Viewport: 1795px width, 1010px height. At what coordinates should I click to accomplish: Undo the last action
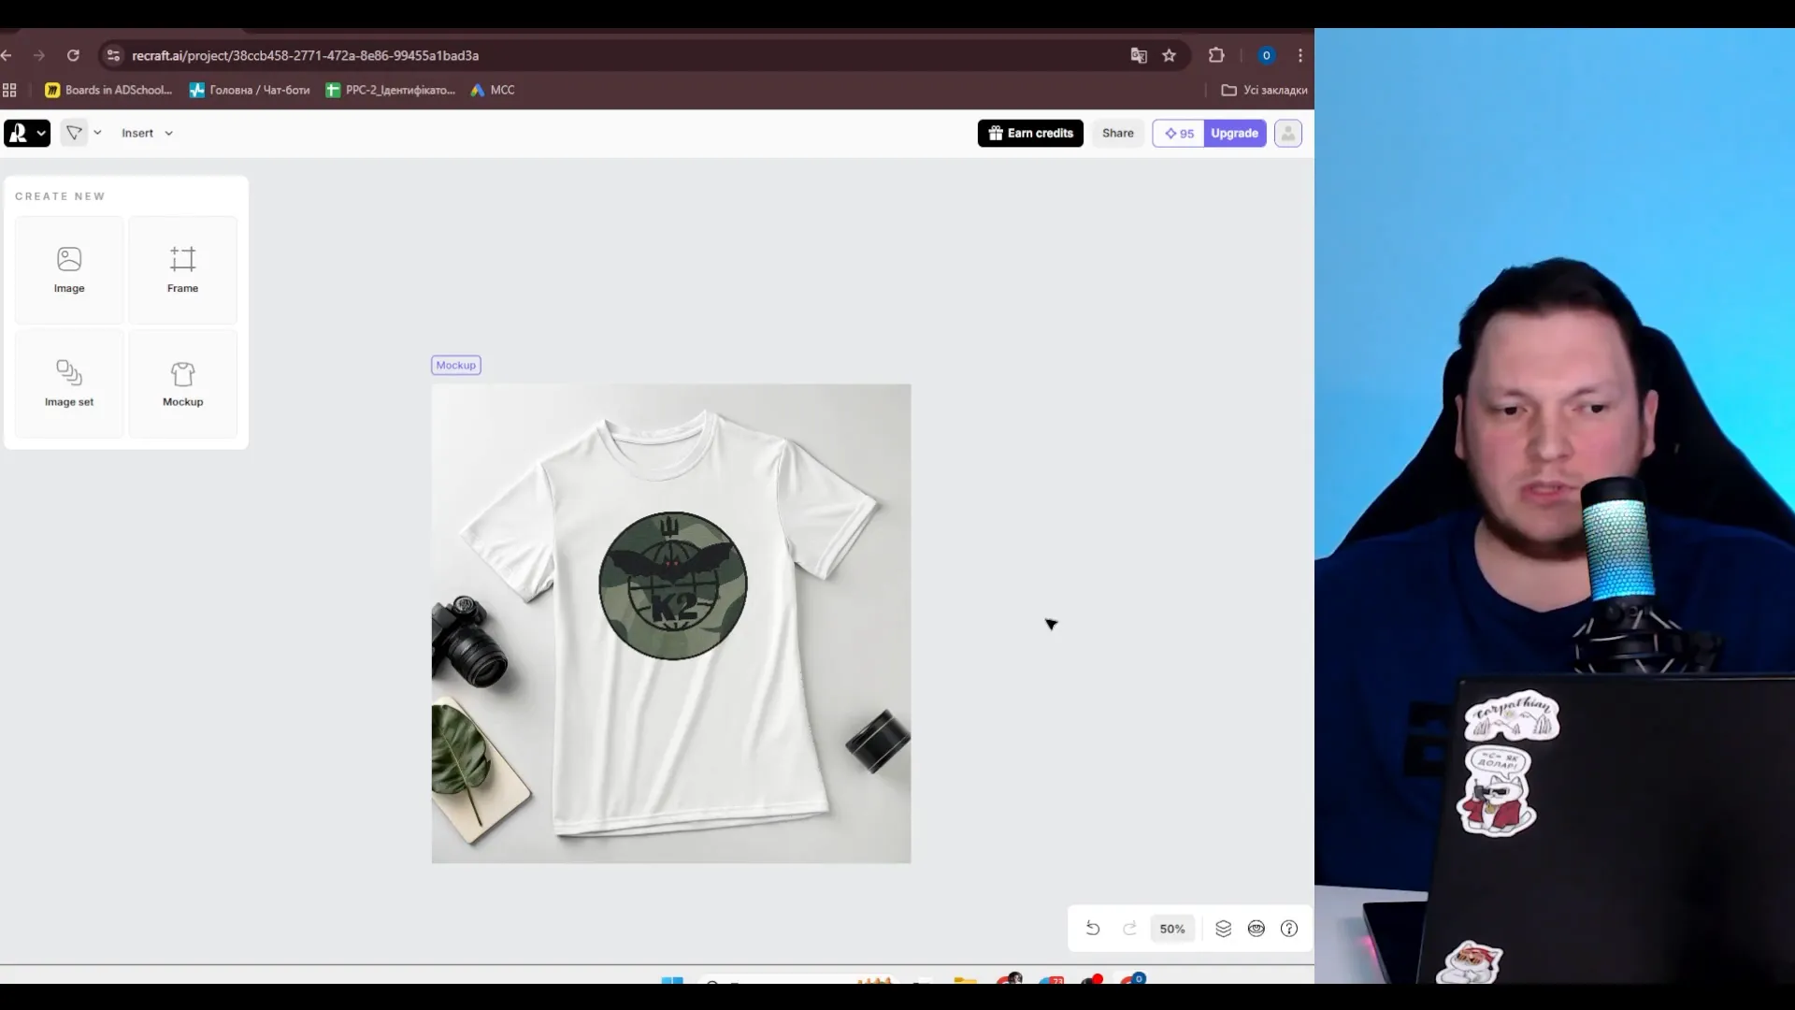(x=1092, y=928)
